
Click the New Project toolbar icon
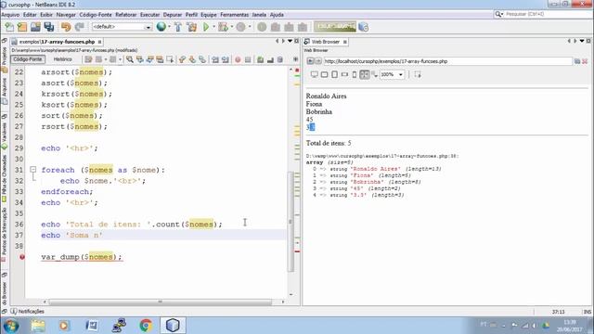coord(22,27)
